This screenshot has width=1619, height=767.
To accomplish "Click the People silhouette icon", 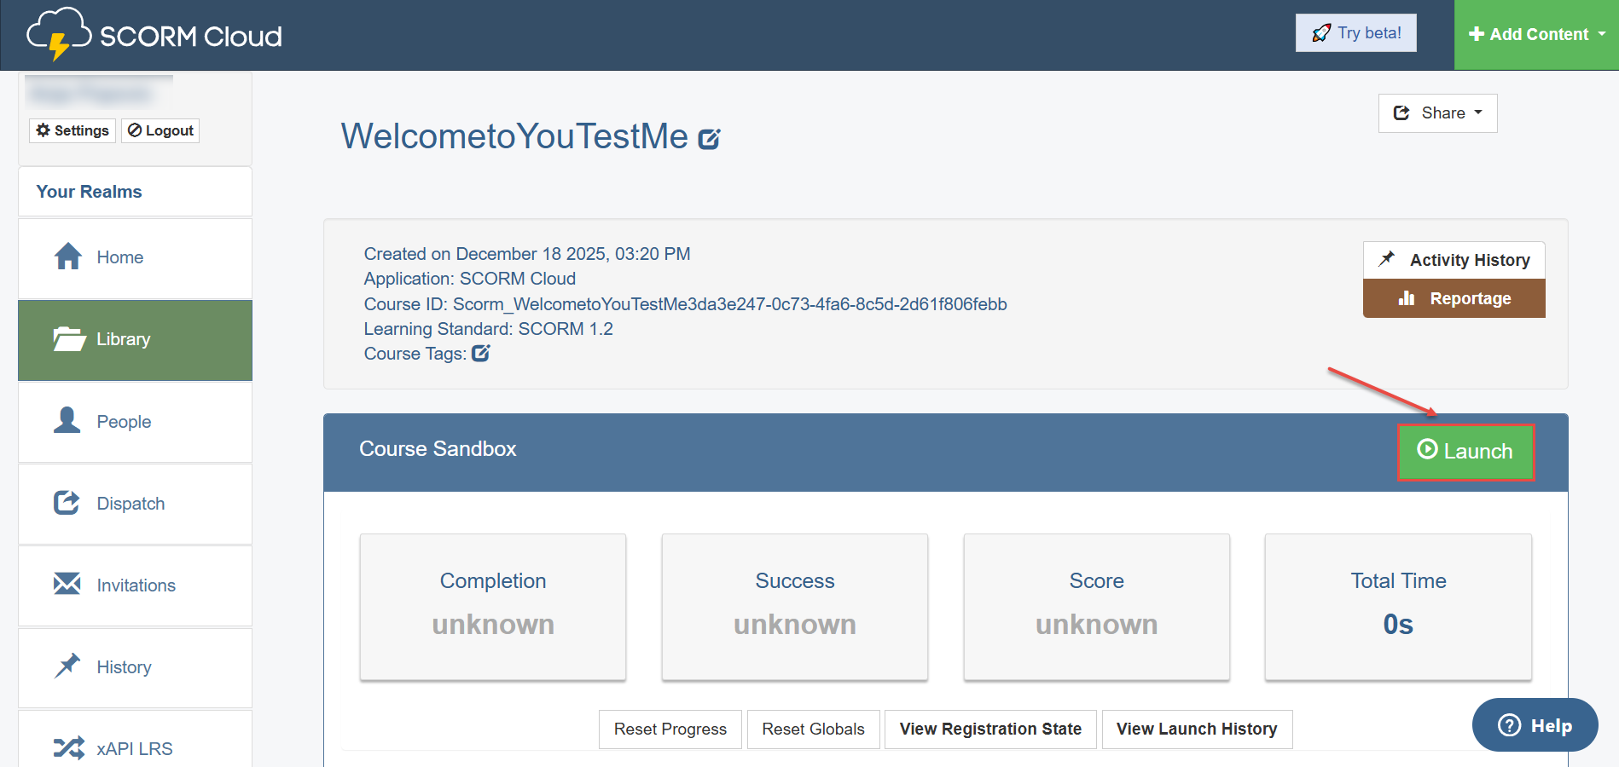I will (x=67, y=420).
